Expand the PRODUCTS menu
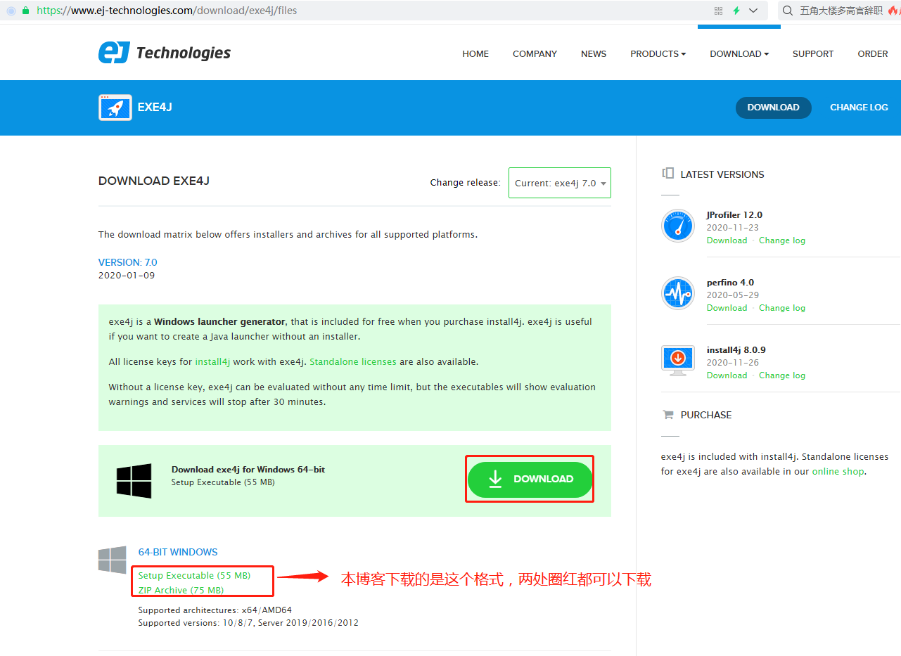The width and height of the screenshot is (901, 656). pos(658,53)
